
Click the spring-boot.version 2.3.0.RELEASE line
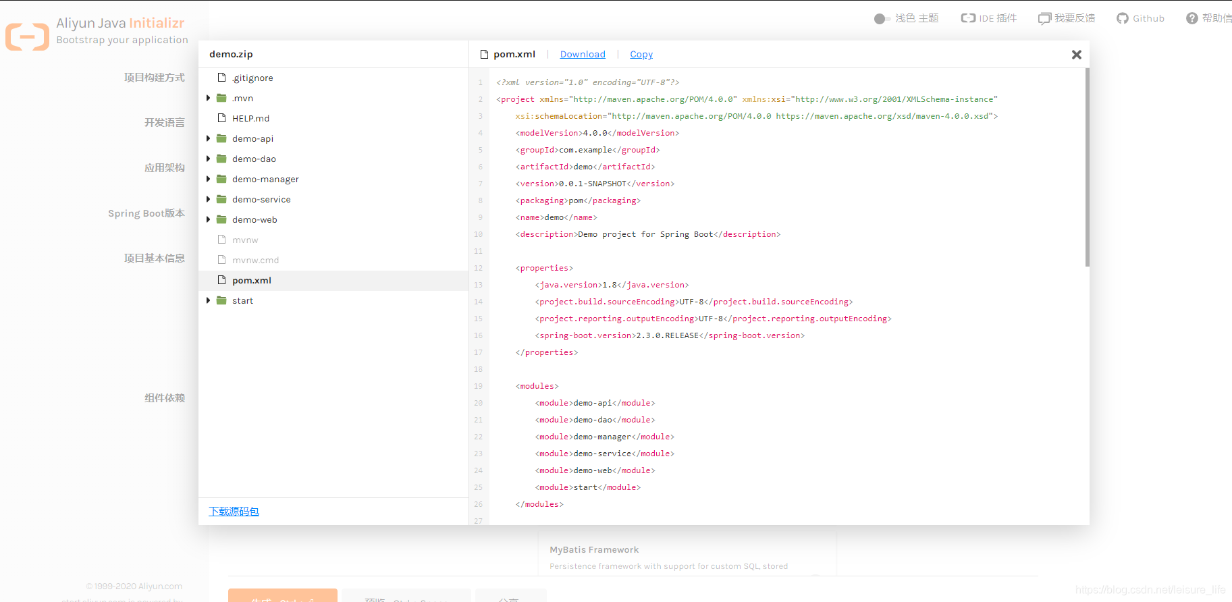pos(670,335)
